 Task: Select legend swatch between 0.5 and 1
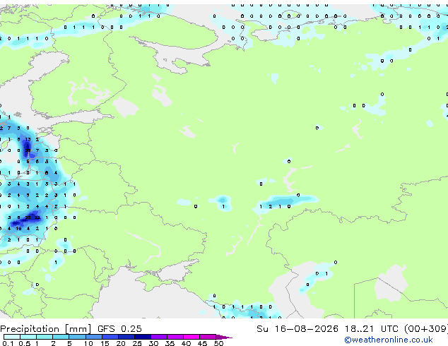click(x=28, y=337)
